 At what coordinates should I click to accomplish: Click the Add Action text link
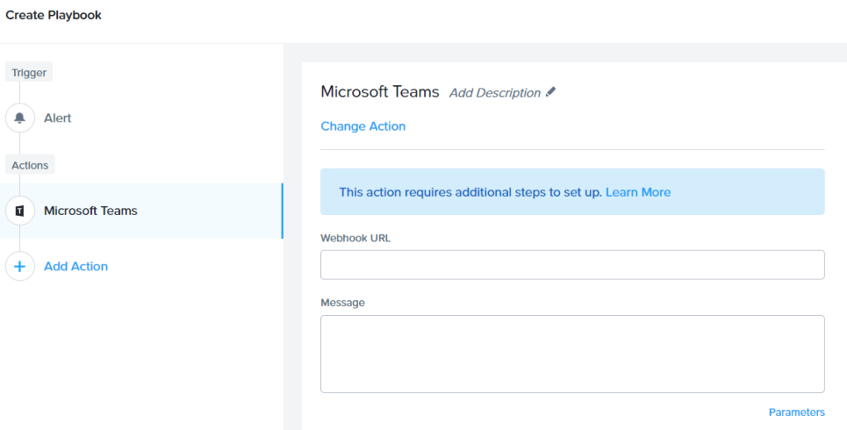coord(76,266)
